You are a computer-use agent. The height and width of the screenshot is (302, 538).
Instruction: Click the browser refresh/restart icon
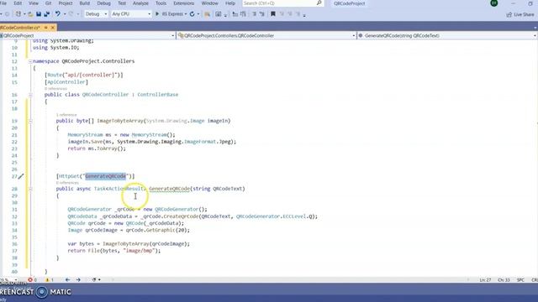(x=193, y=14)
